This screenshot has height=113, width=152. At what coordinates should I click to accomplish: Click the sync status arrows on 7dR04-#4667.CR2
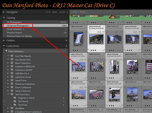pos(103,60)
